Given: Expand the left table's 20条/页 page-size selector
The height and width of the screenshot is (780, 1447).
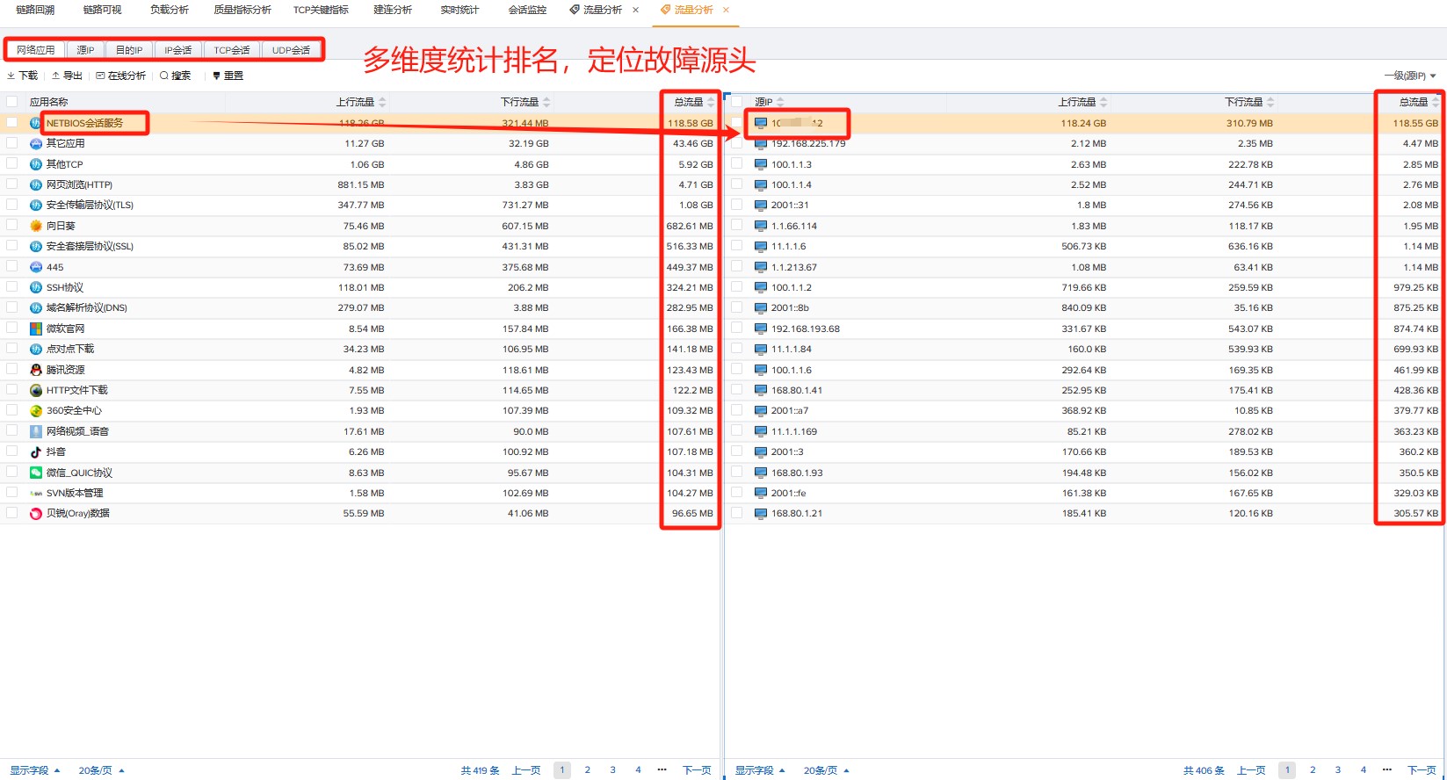Looking at the screenshot, I should [x=101, y=770].
